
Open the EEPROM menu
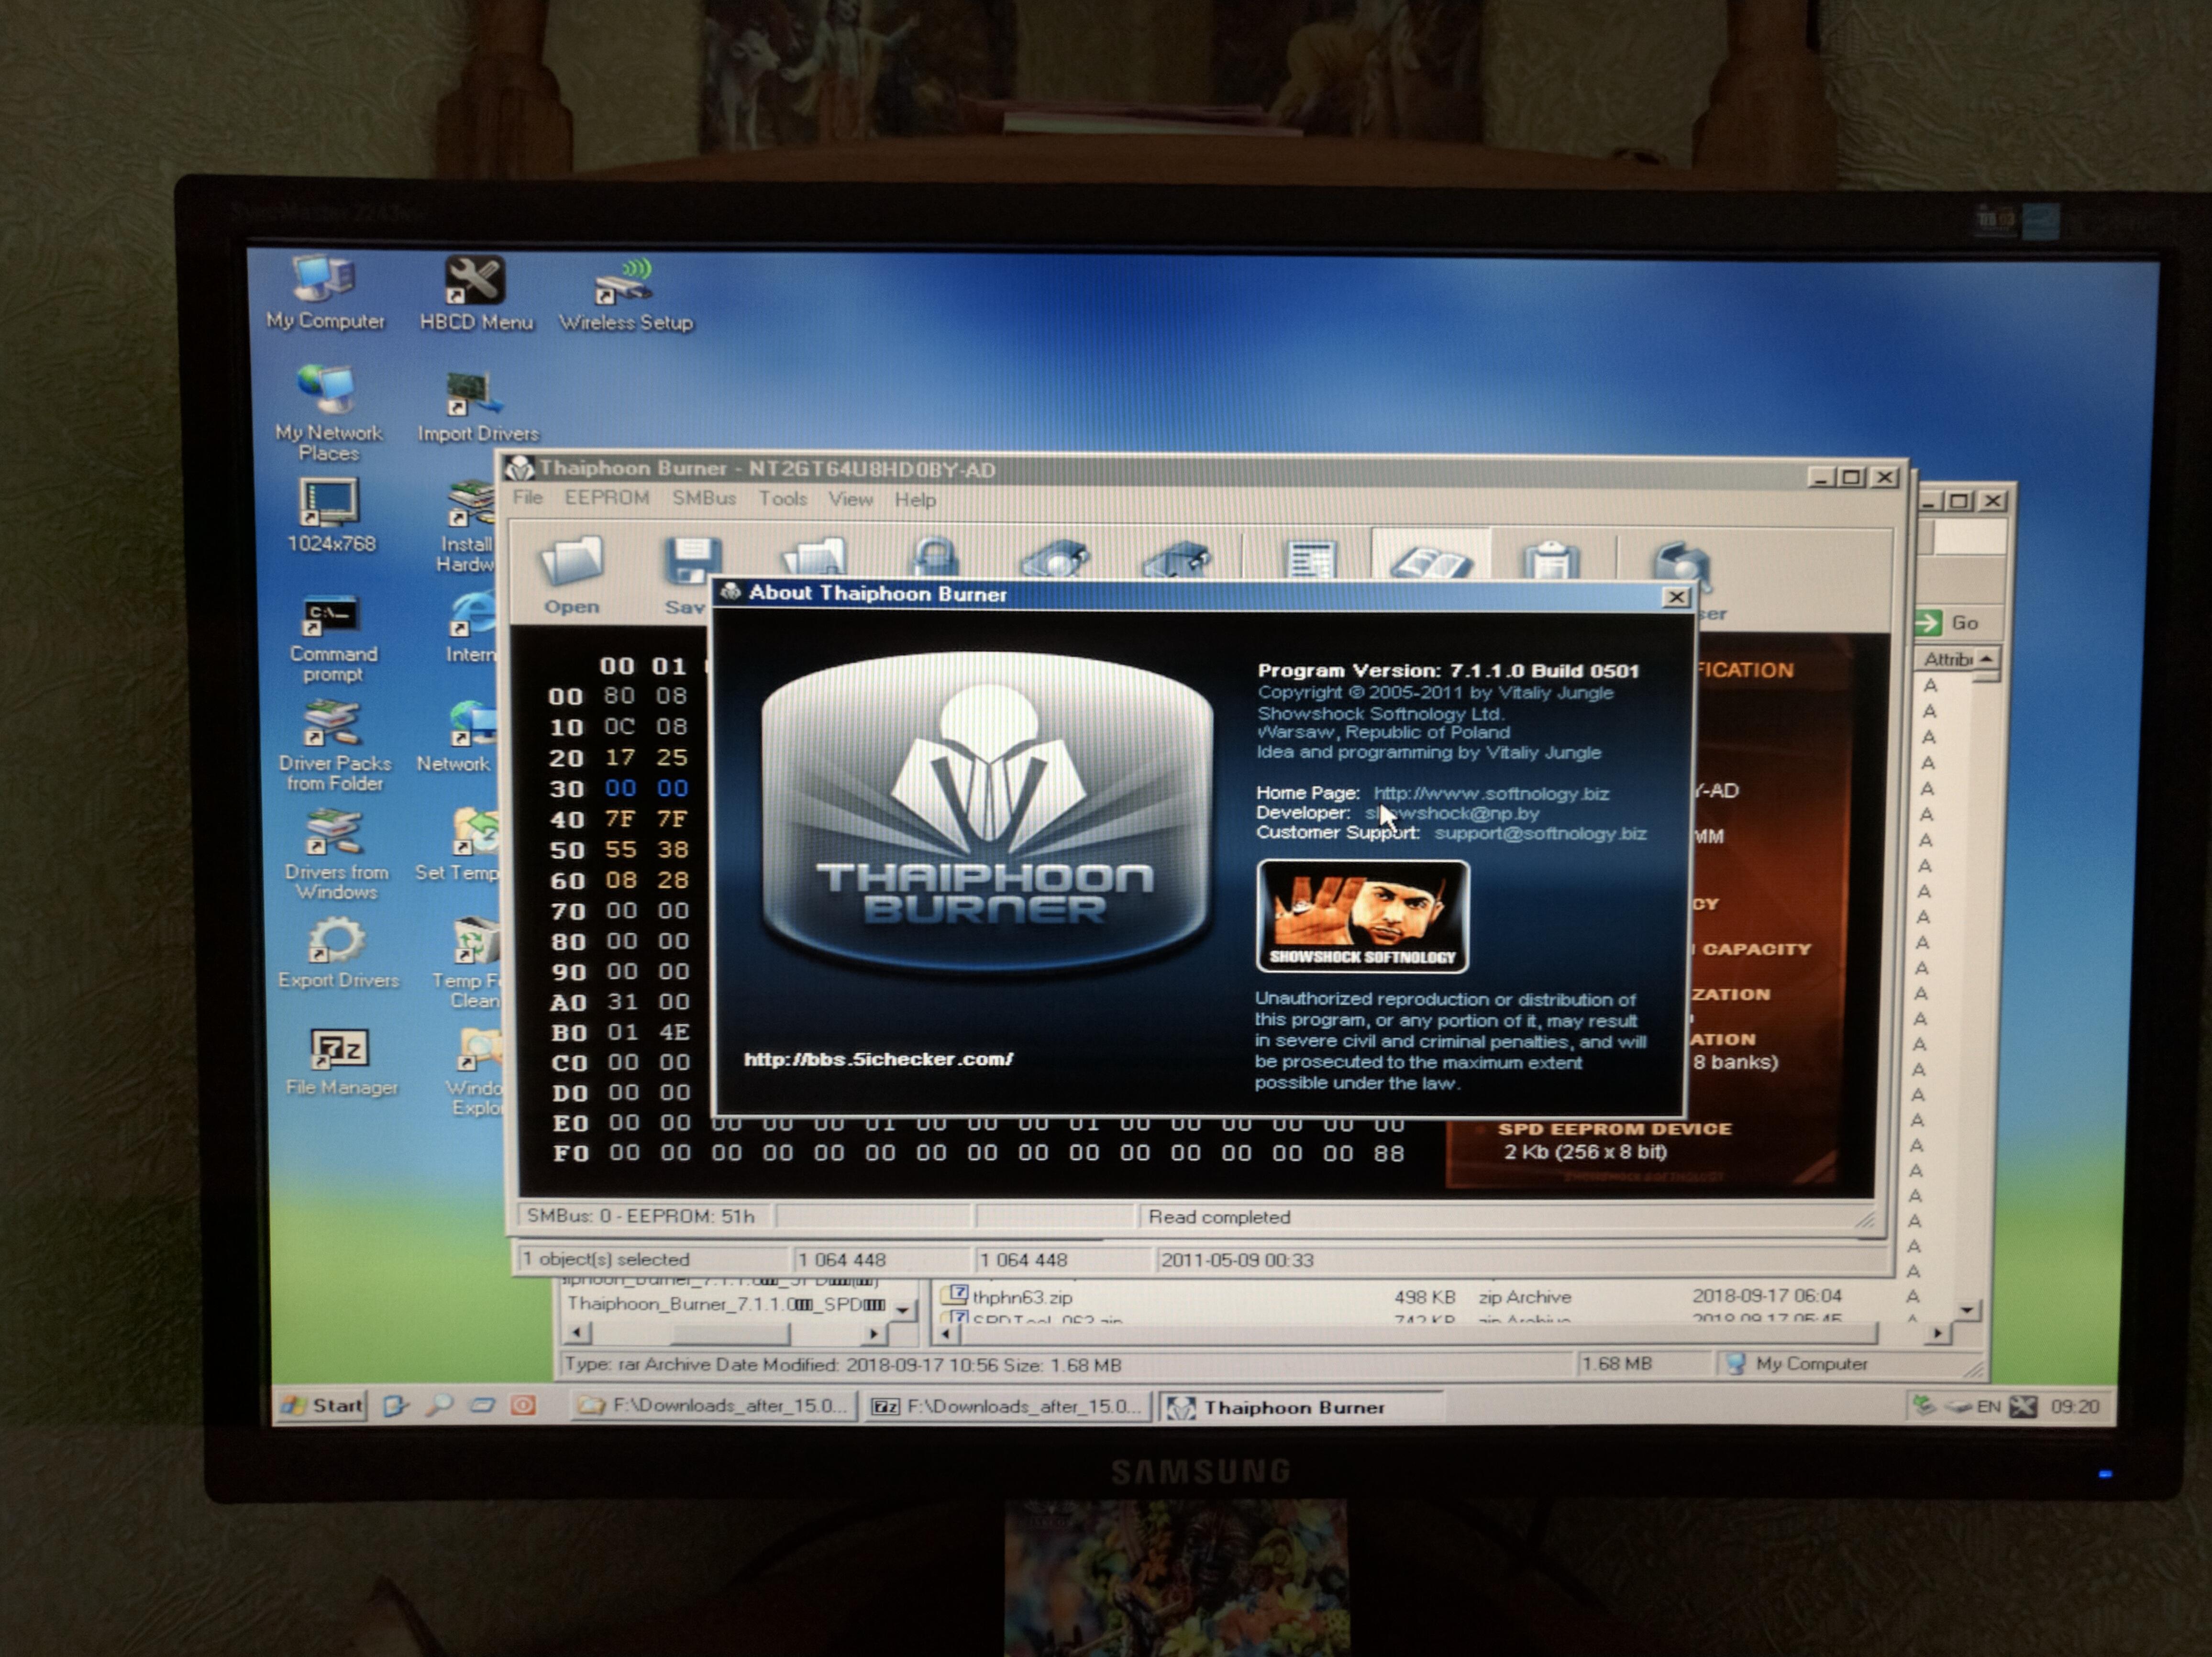tap(606, 498)
